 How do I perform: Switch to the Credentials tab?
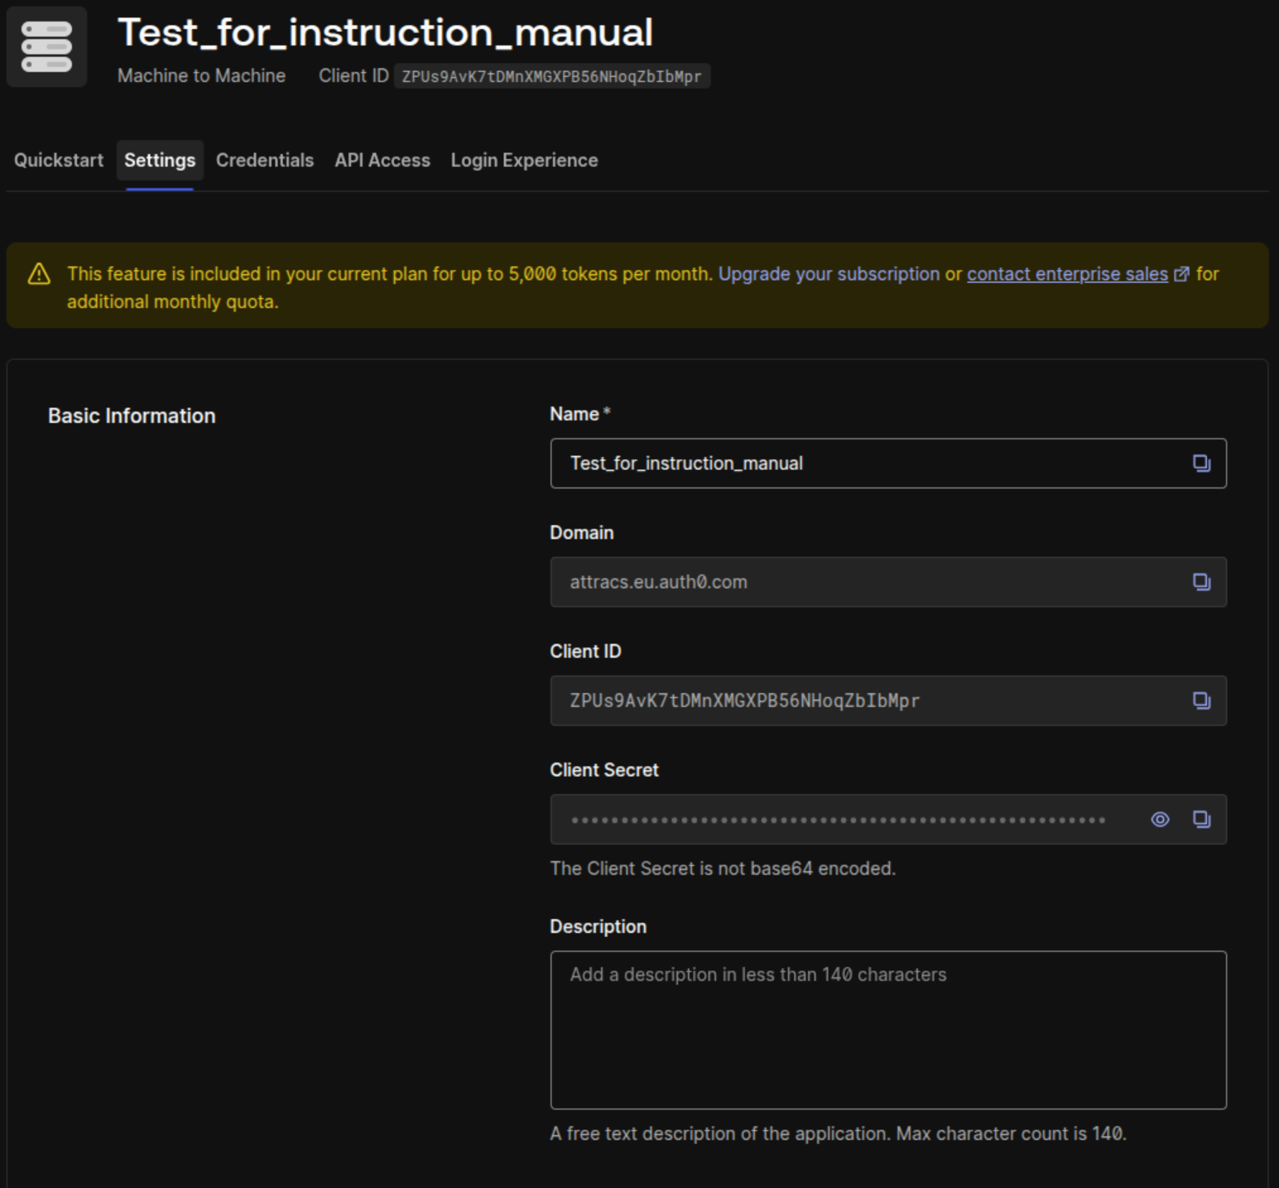click(265, 160)
